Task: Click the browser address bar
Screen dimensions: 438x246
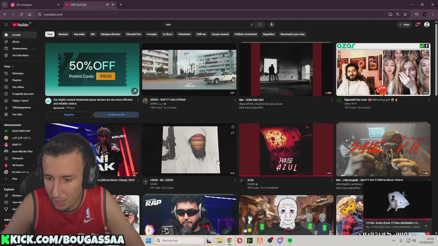Action: [212, 14]
